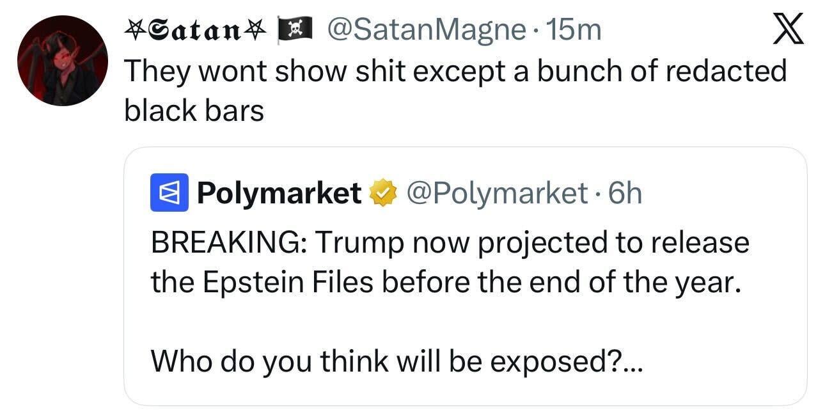Image resolution: width=825 pixels, height=417 pixels.
Task: Click the 'They wont show shit' reply text
Action: (454, 70)
